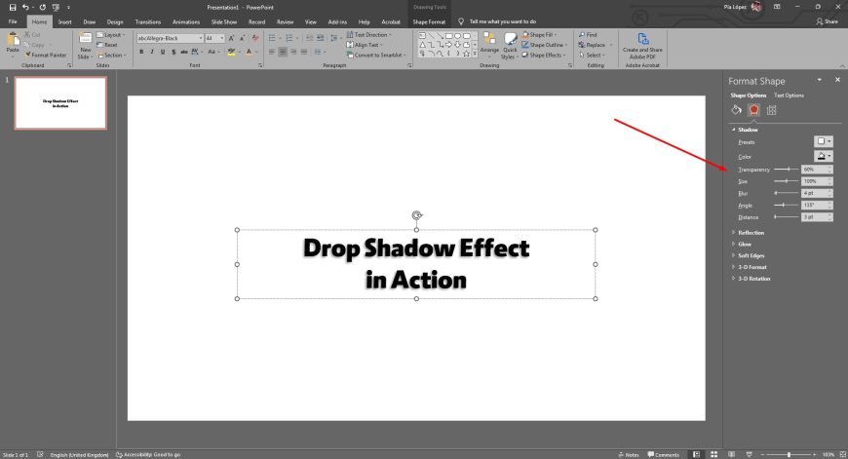Click Create and Share Adobe PDF
This screenshot has width=848, height=459.
click(x=642, y=46)
